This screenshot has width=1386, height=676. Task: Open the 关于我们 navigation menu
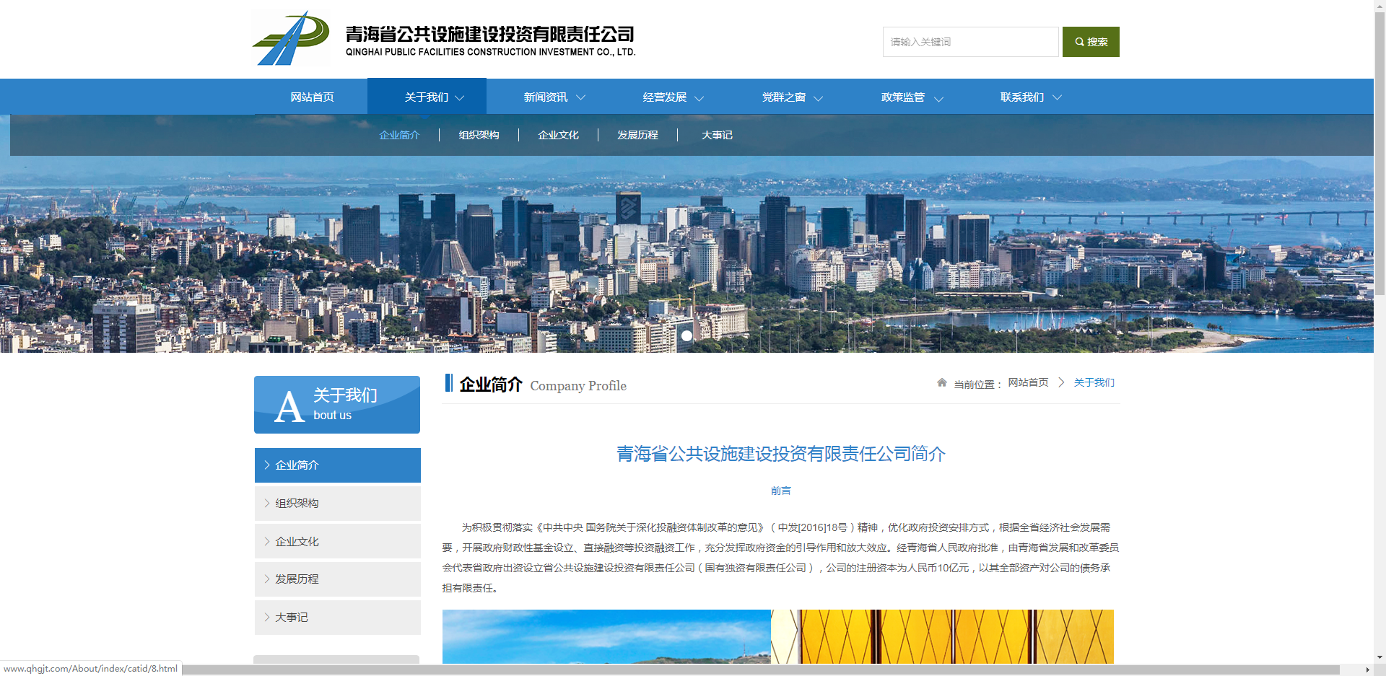click(x=427, y=97)
